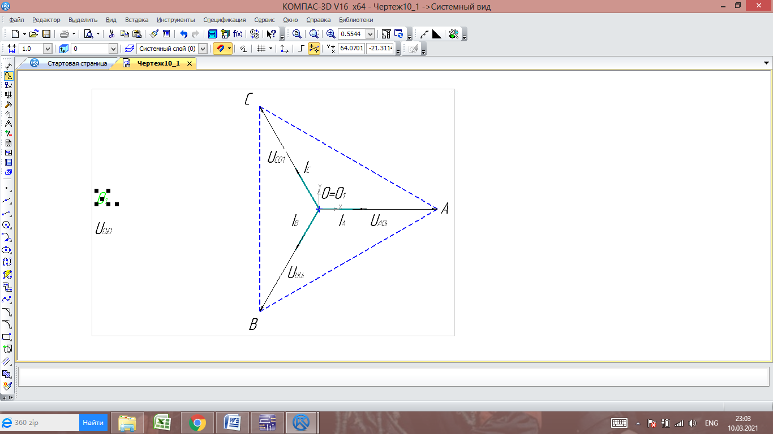Click the Найти search button

click(x=93, y=422)
